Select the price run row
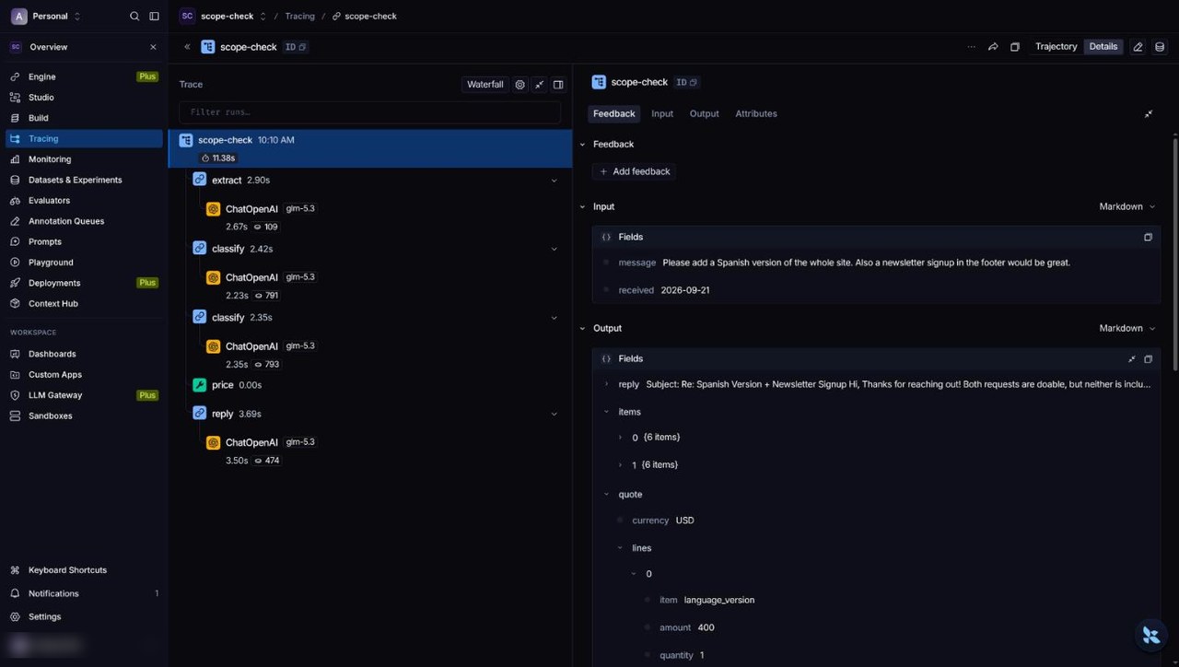 [370, 385]
